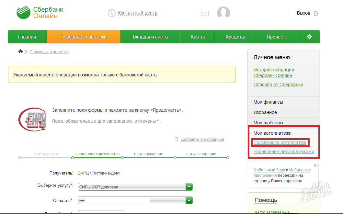Screen dimensions: 343x214
Task: Follow the Переводы и платежи breadcrumb link
Action: tap(49, 51)
